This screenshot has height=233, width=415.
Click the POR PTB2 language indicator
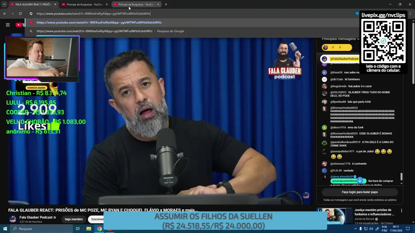pos(384,229)
